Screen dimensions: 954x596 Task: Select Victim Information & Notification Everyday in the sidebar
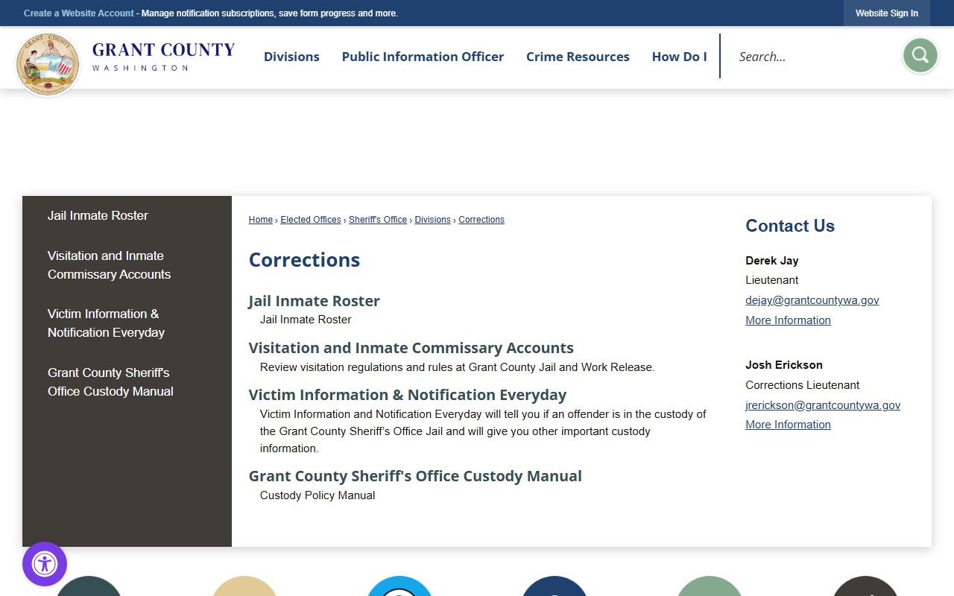(x=106, y=323)
